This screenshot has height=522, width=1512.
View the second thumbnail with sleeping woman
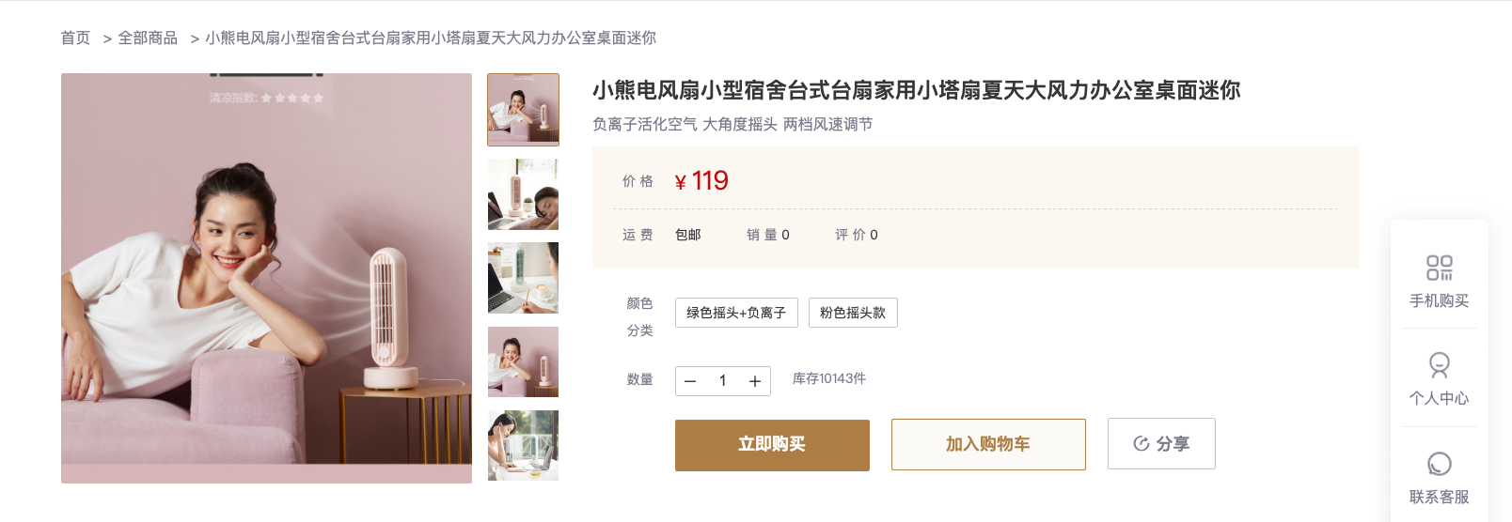coord(523,194)
